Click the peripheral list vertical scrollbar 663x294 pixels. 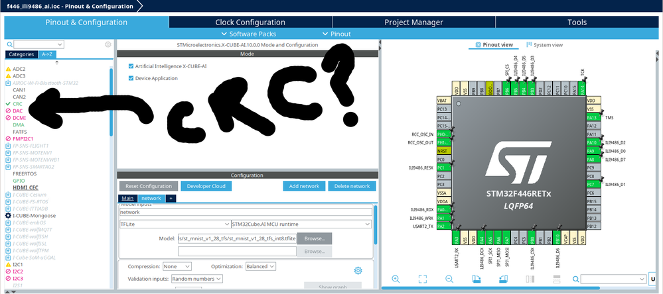(x=111, y=102)
